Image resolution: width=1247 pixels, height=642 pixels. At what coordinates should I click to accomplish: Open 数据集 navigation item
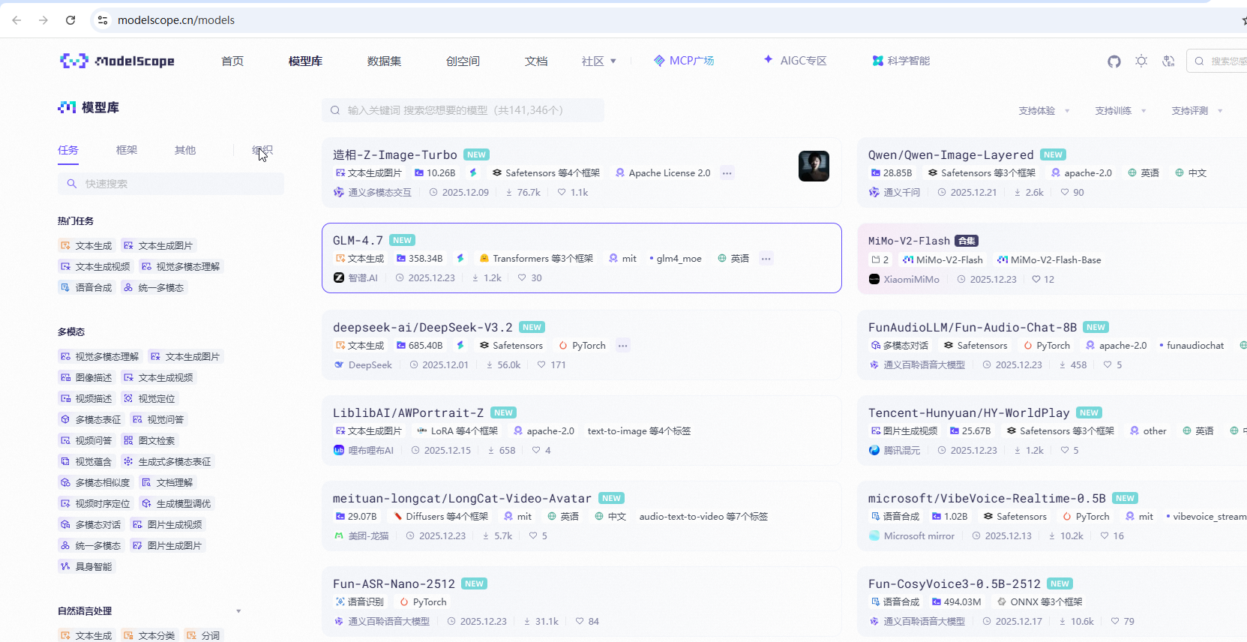point(384,61)
